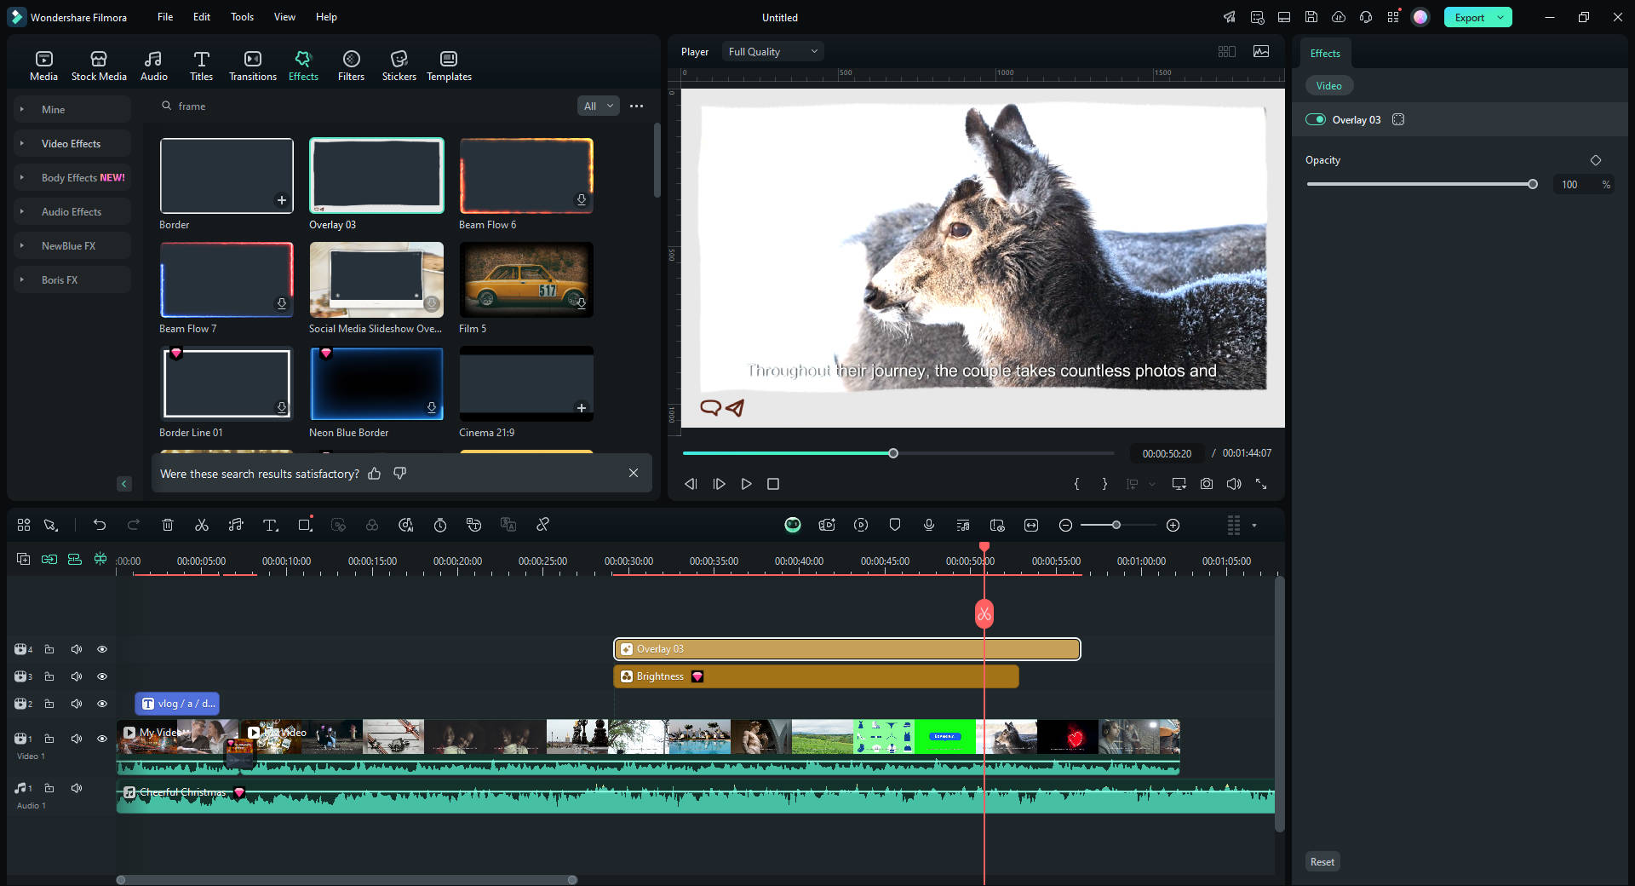Open the Tools menu
1635x886 pixels.
(242, 17)
